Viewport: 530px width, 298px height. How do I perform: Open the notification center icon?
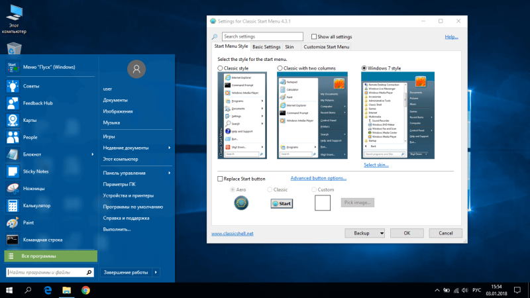click(x=517, y=290)
